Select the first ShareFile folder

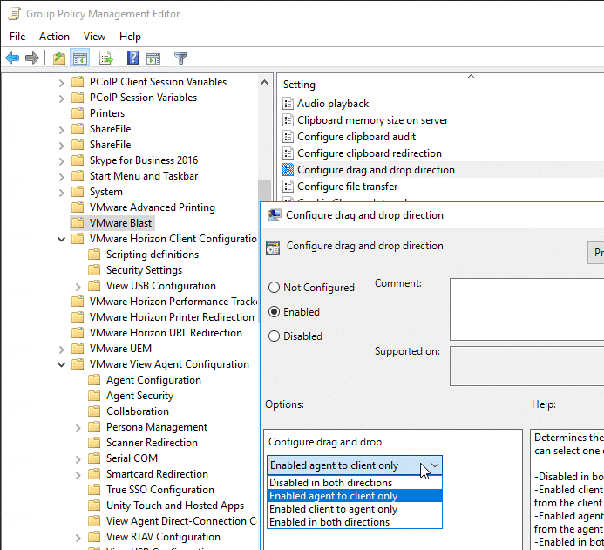coord(110,129)
